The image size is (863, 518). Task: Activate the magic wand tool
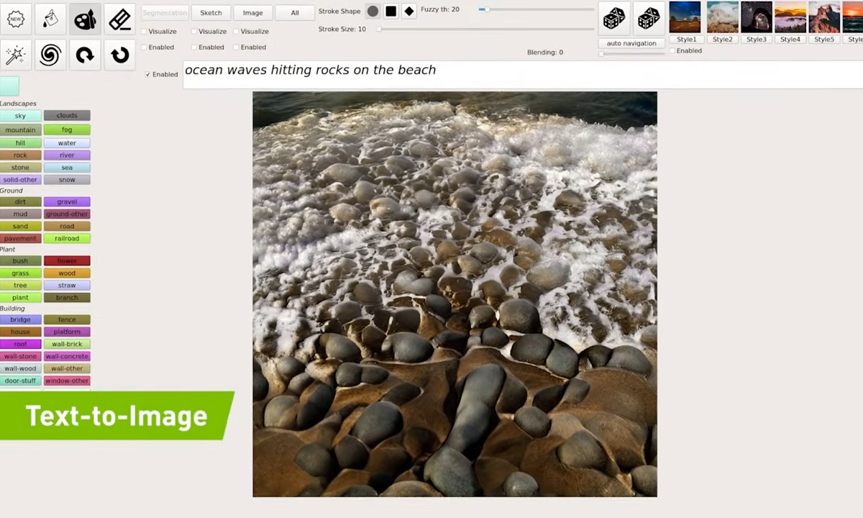coord(15,55)
